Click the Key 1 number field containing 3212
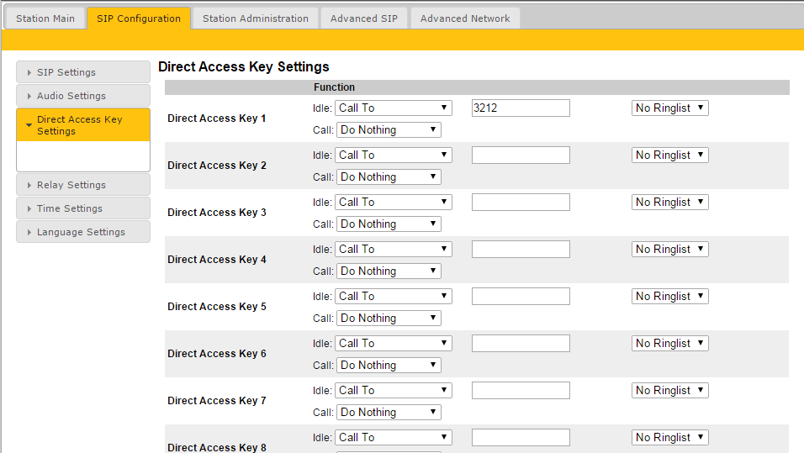804x453 pixels. coord(521,108)
